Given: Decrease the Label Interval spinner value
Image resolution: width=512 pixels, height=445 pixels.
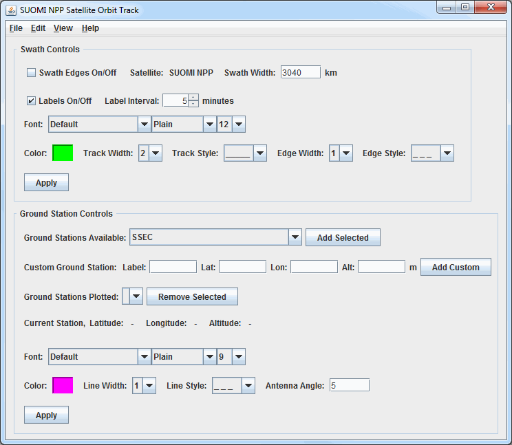Looking at the screenshot, I should [193, 104].
